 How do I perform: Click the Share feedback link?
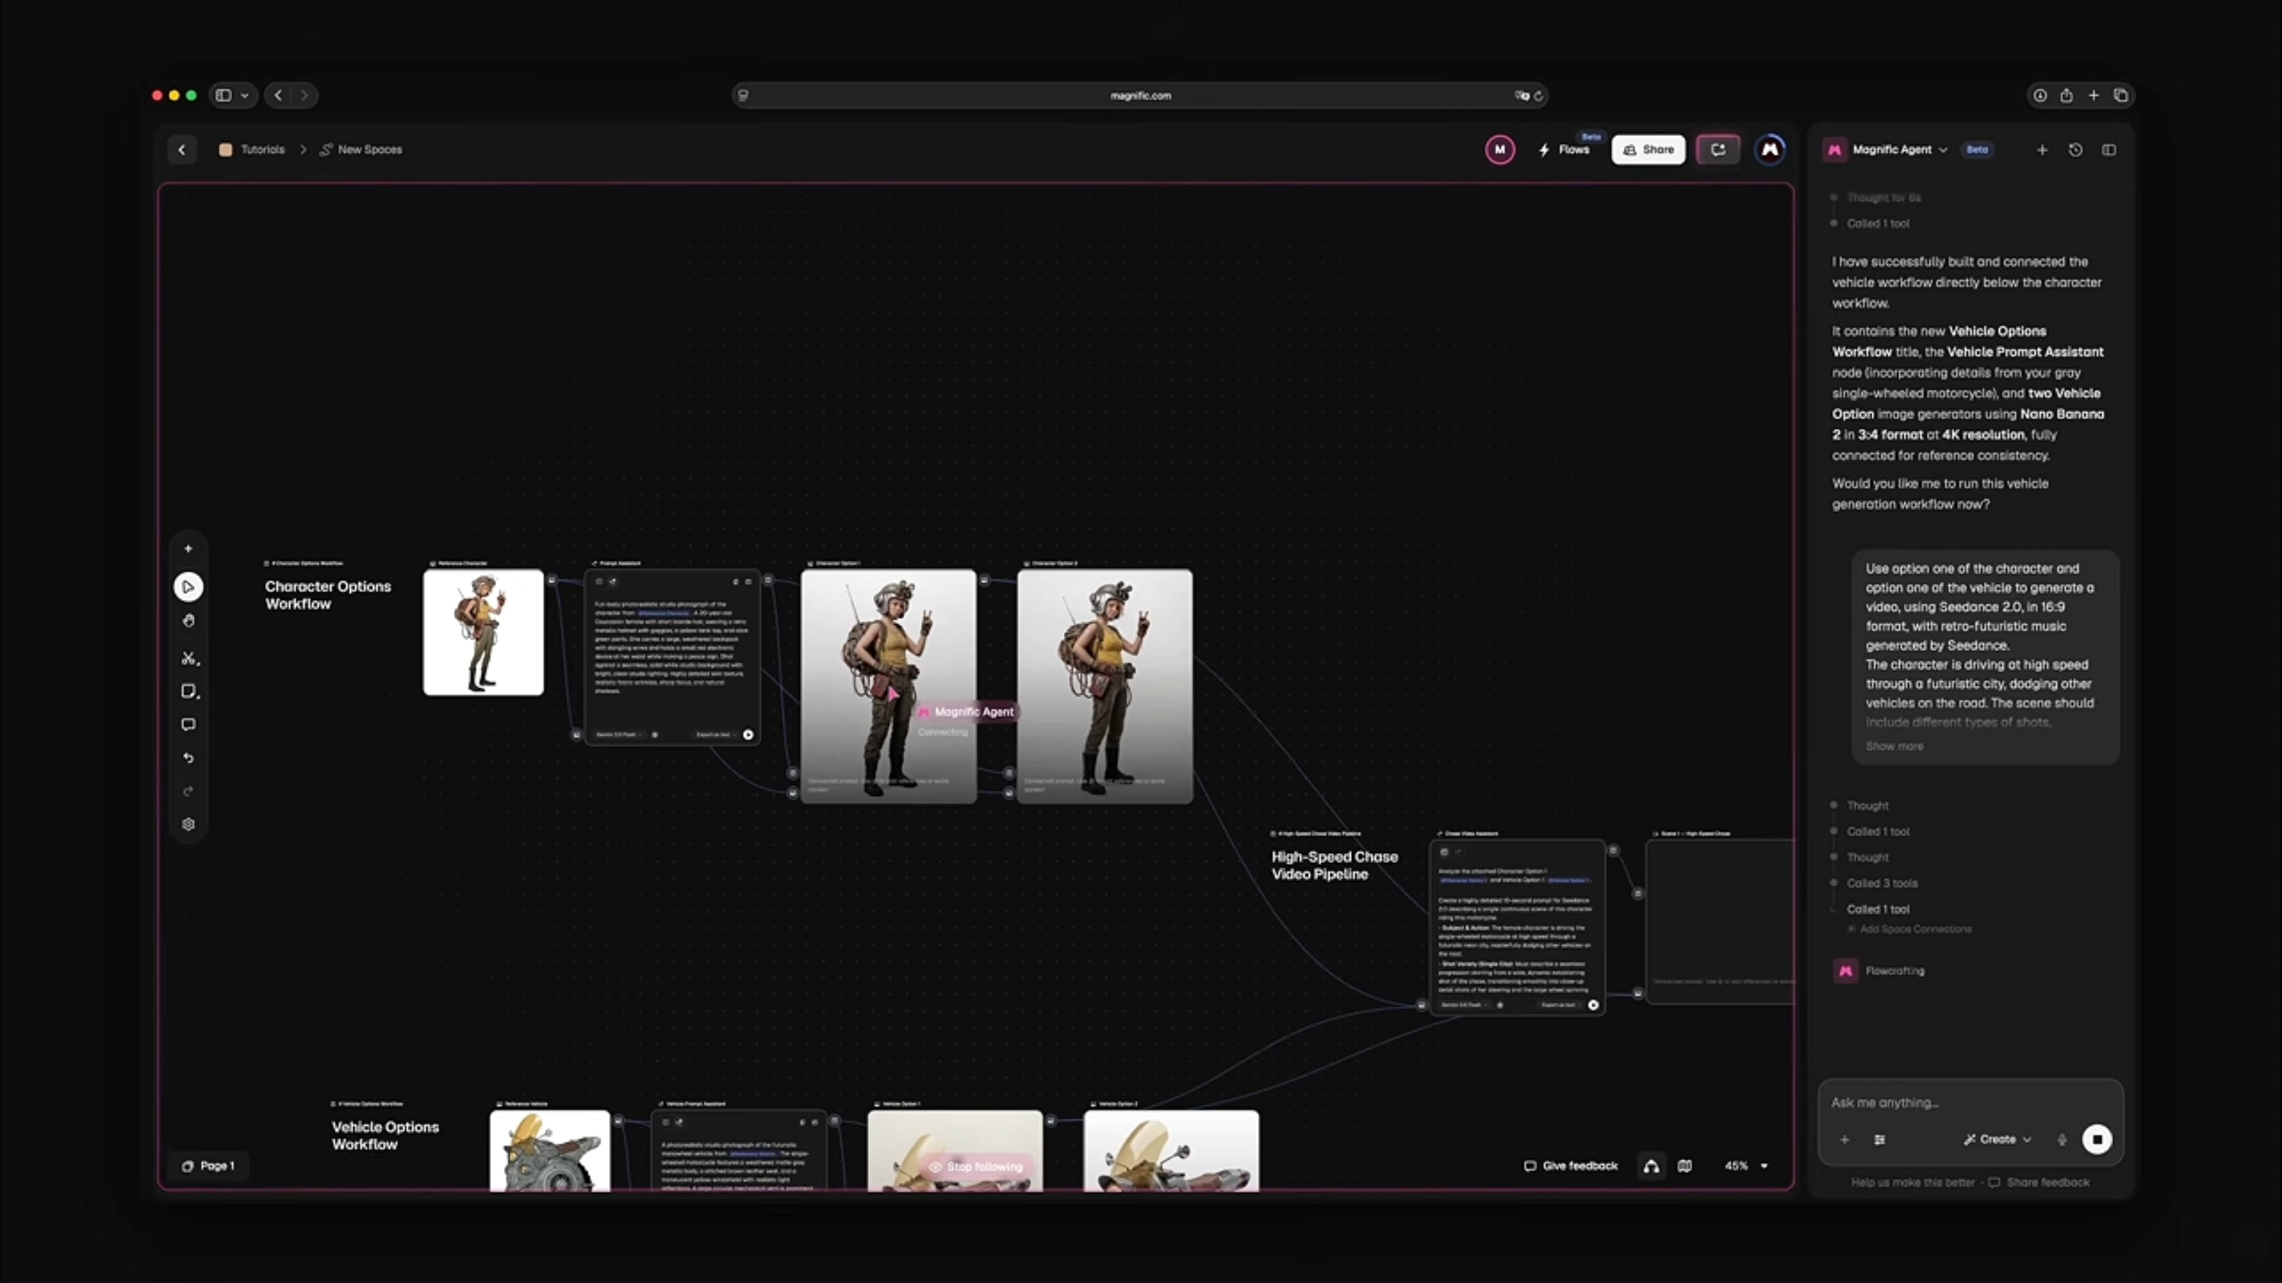click(x=2040, y=1183)
